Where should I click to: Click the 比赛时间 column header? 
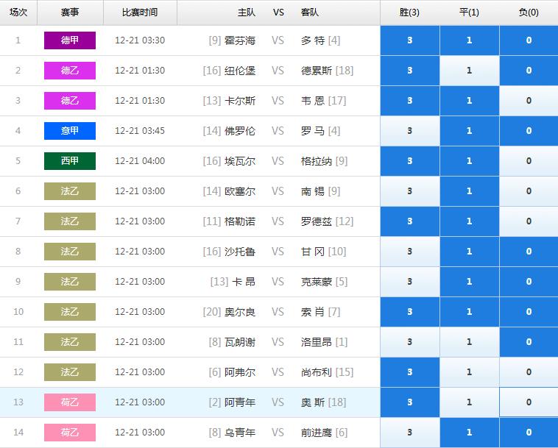coord(140,13)
